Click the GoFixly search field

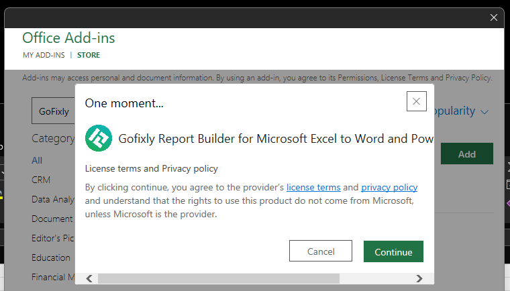click(x=53, y=111)
